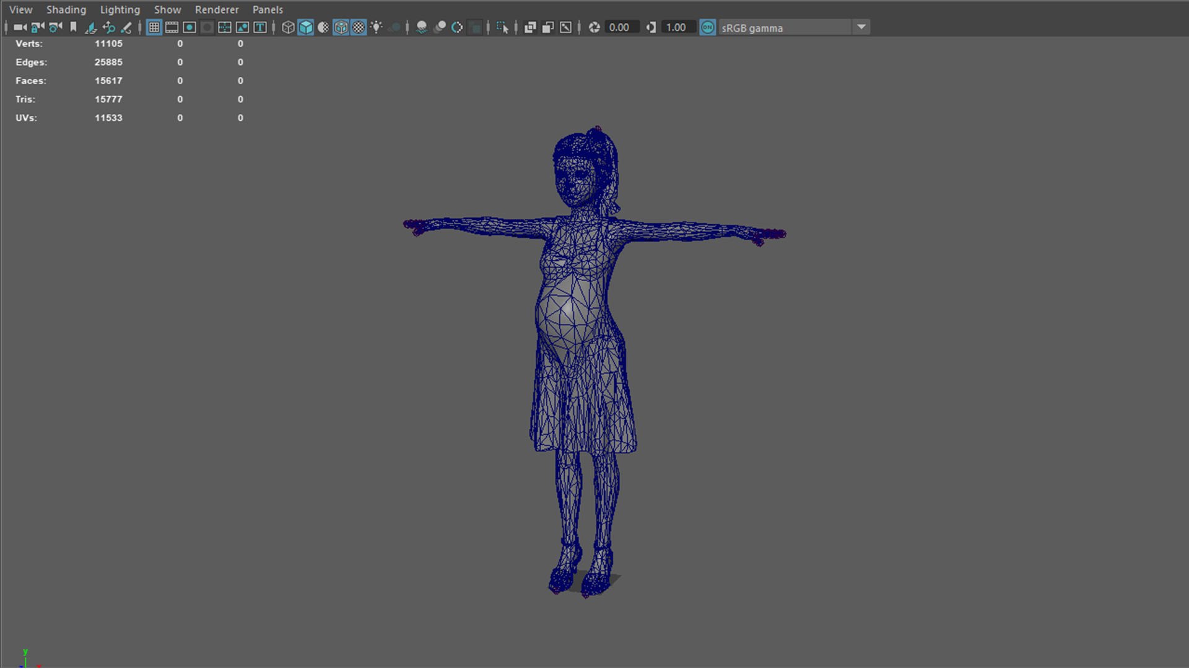Screen dimensions: 1189x669
Task: Enable Use All Lights bulb icon
Action: 376,27
